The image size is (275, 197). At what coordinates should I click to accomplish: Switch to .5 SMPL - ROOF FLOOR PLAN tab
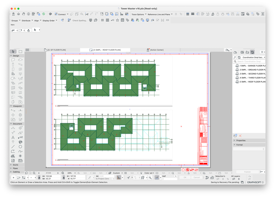[105, 50]
